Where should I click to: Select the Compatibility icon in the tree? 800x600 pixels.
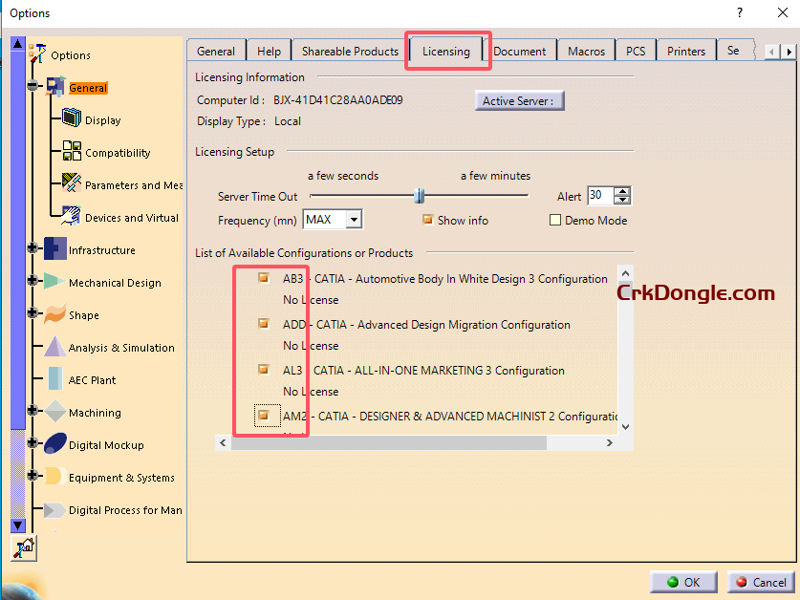(x=72, y=152)
